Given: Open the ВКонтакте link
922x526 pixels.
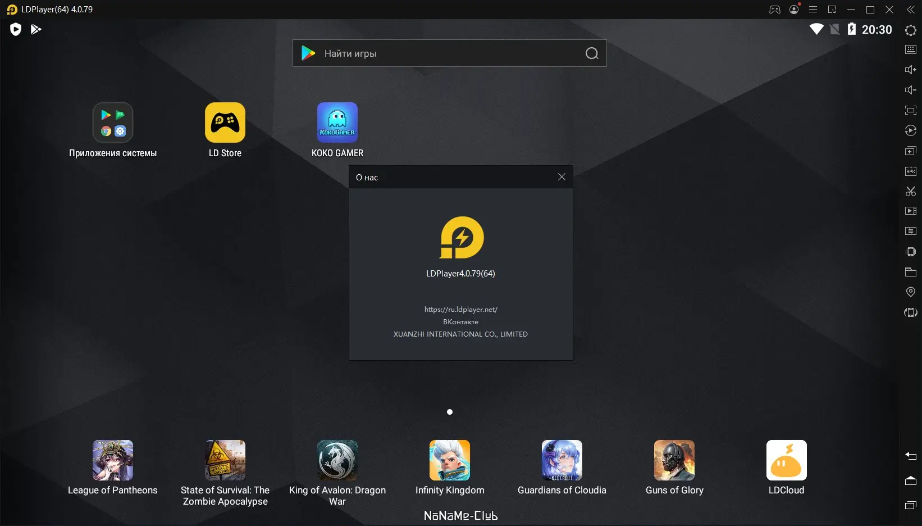Looking at the screenshot, I should (461, 322).
